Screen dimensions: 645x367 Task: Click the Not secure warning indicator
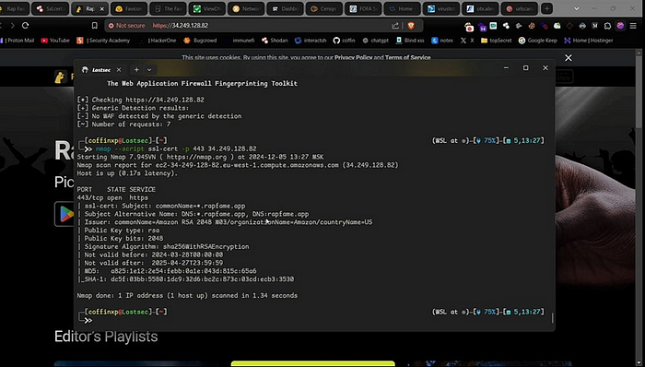pyautogui.click(x=127, y=26)
